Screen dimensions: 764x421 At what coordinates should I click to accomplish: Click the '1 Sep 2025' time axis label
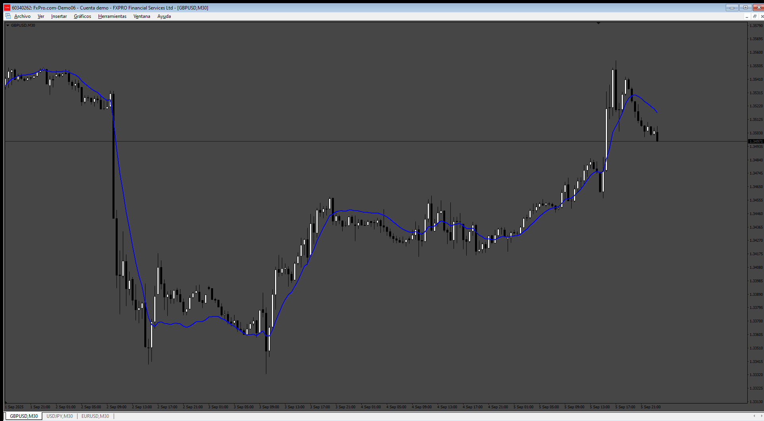pos(15,407)
